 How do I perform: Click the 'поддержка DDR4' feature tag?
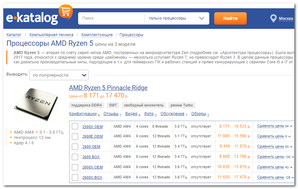(87, 105)
